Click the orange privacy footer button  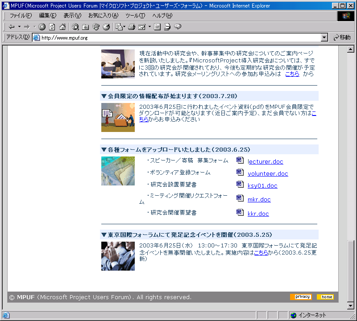click(x=301, y=297)
